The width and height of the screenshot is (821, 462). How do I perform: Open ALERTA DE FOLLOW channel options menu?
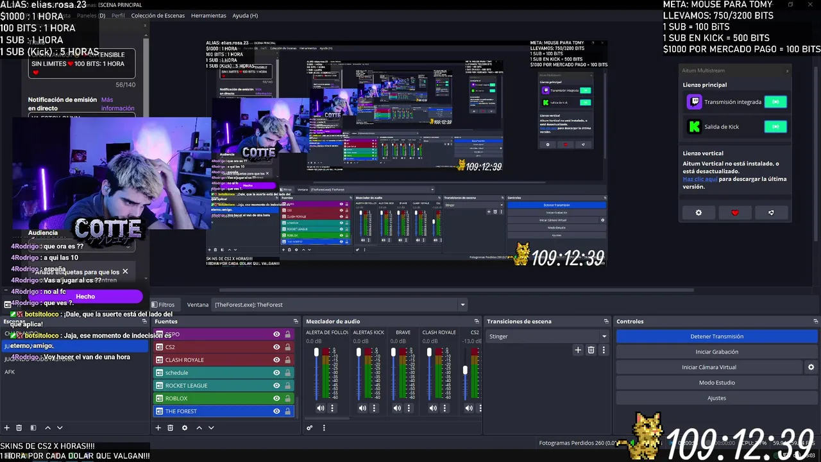pos(332,408)
